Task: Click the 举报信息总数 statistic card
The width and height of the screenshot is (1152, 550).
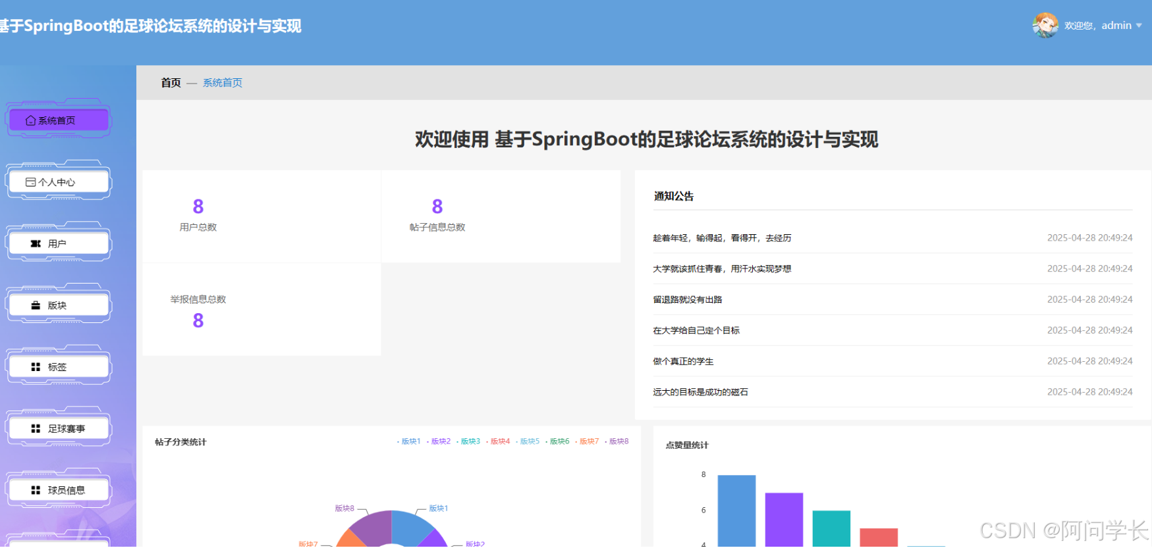Action: pos(261,309)
